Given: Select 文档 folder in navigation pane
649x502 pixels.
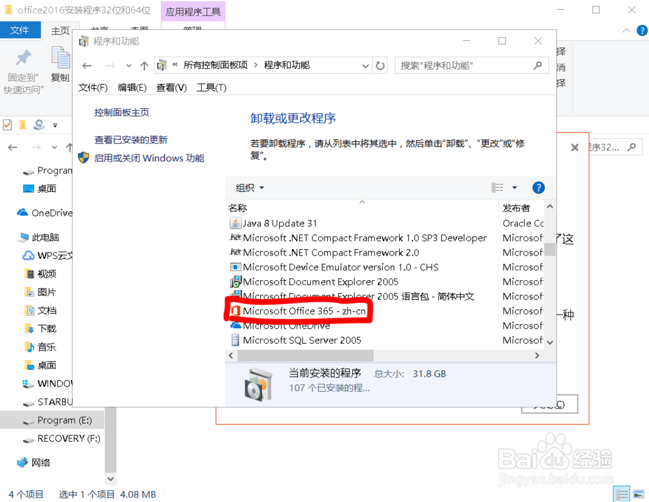Looking at the screenshot, I should (x=41, y=311).
